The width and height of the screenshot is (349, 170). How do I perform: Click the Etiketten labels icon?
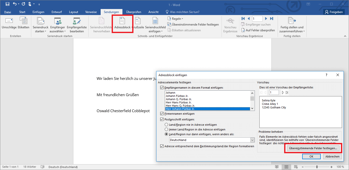24,24
